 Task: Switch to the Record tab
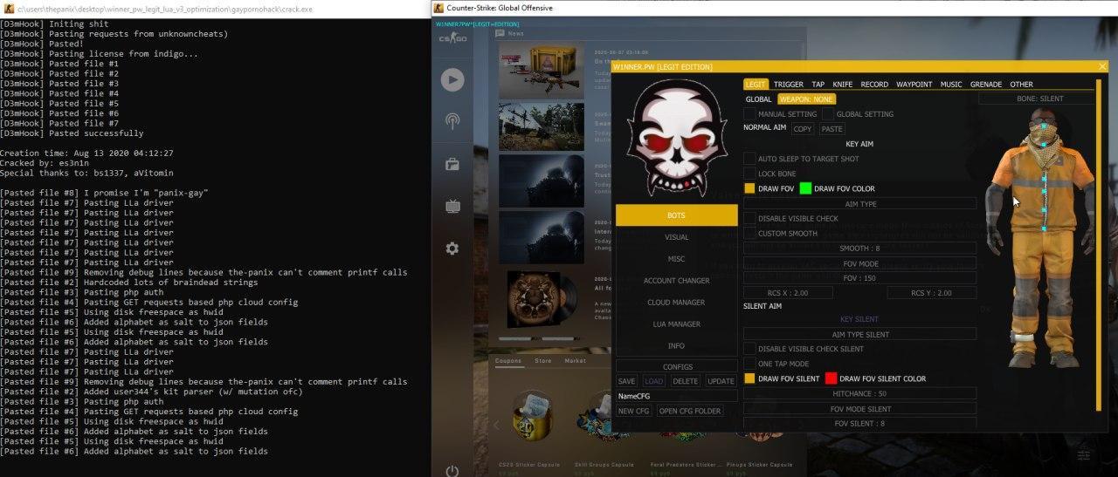pyautogui.click(x=874, y=85)
